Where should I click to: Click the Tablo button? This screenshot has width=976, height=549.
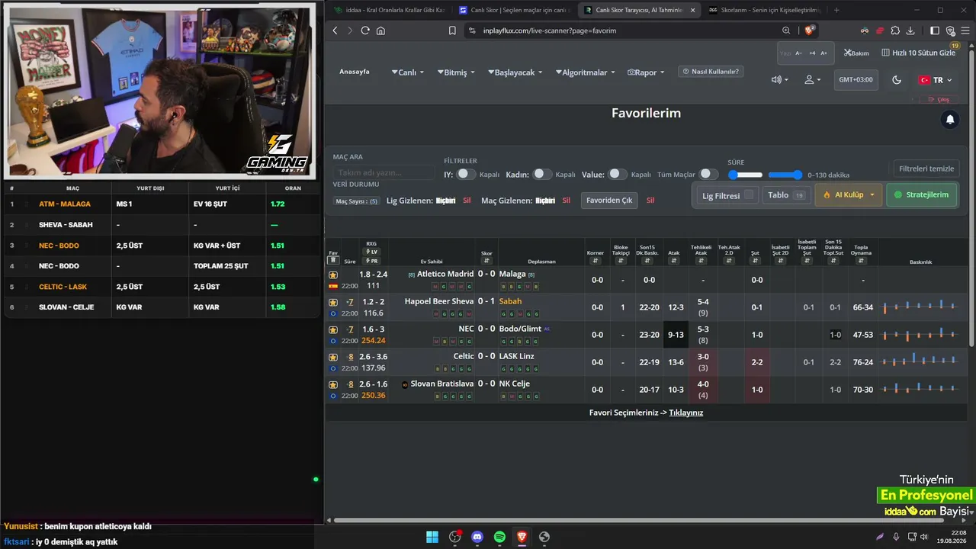click(x=788, y=195)
